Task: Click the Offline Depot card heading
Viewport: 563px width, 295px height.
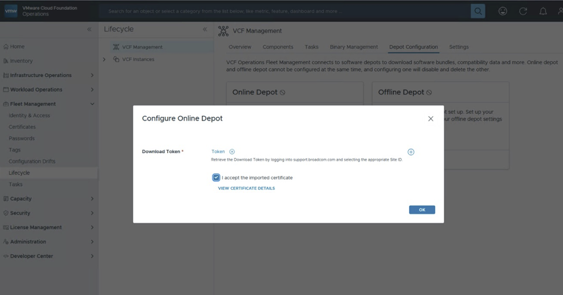Action: tap(401, 92)
